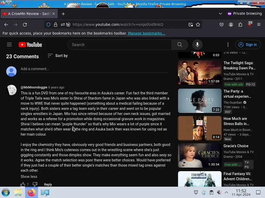
Task: Open the Gracie's Choice movie thumbnail
Action: (x=200, y=155)
